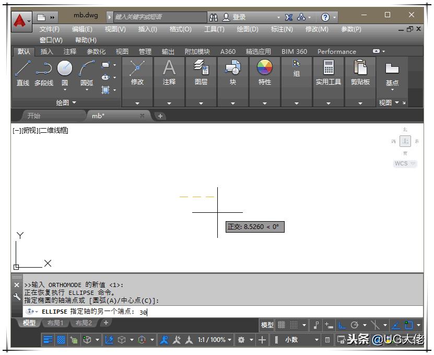Click the keyword search input field
The image size is (434, 355).
click(x=160, y=17)
